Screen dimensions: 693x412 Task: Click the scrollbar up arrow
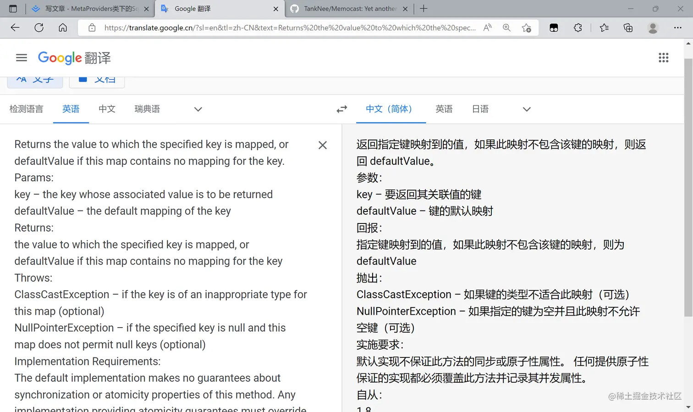coord(688,44)
